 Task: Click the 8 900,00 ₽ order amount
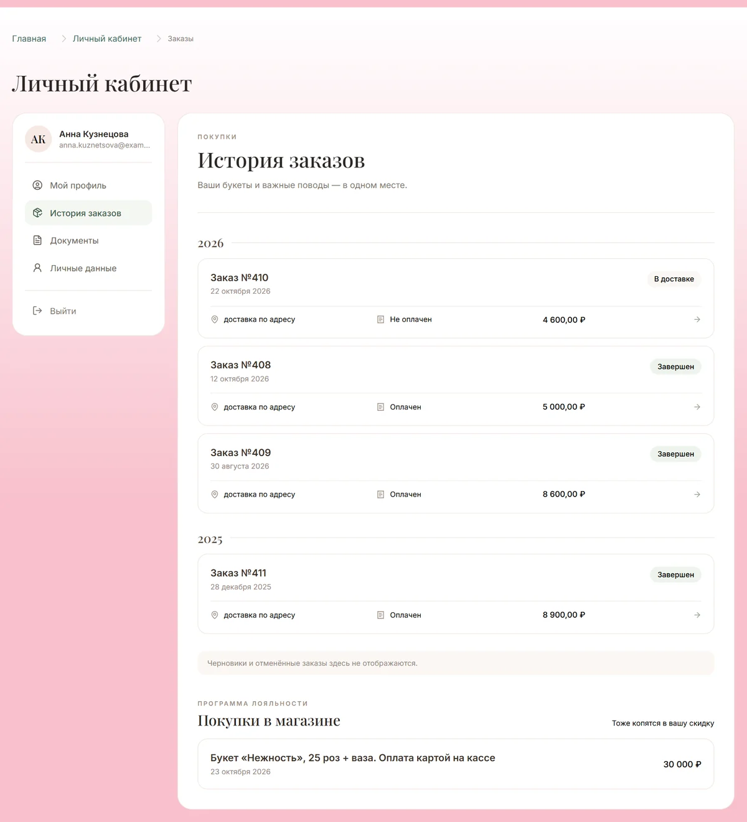point(564,615)
